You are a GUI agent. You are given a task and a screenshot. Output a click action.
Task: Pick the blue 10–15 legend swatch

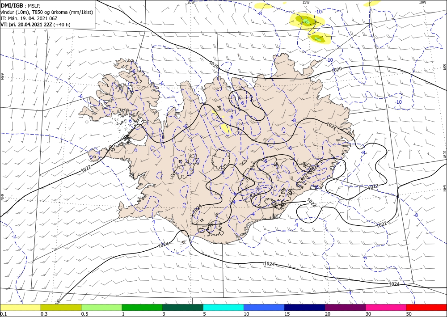pos(264,307)
